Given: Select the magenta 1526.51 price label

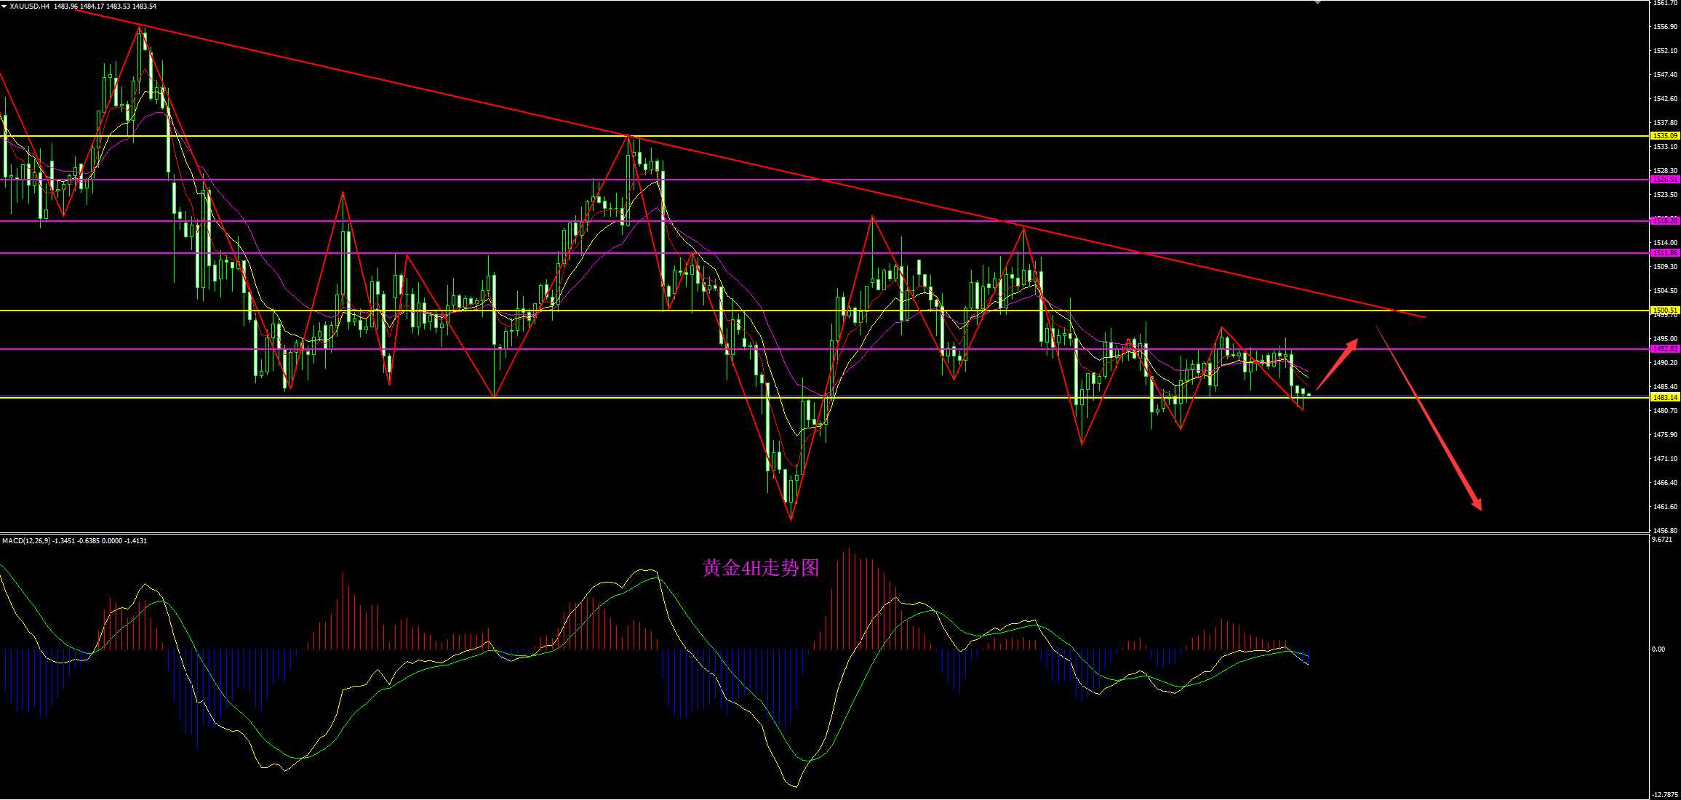Looking at the screenshot, I should tap(1665, 180).
